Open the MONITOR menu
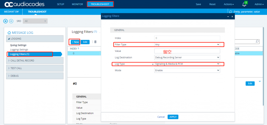The height and width of the screenshot is (125, 267). 77,4
